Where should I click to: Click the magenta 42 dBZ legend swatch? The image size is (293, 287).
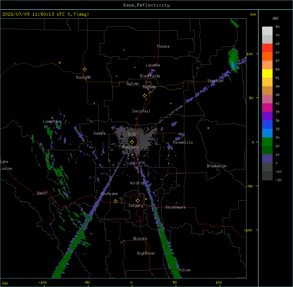(x=267, y=107)
